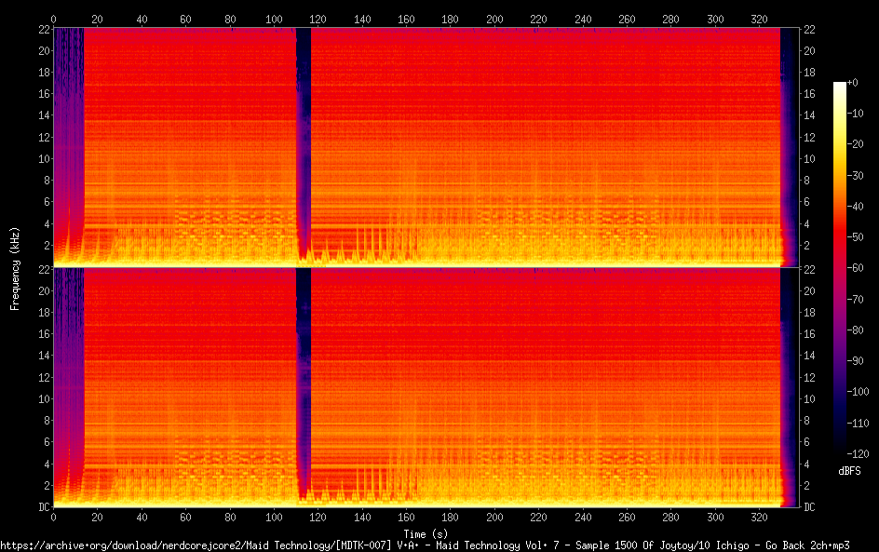Image resolution: width=879 pixels, height=552 pixels.
Task: Select the "Time (s)" axis label
Action: [x=426, y=533]
